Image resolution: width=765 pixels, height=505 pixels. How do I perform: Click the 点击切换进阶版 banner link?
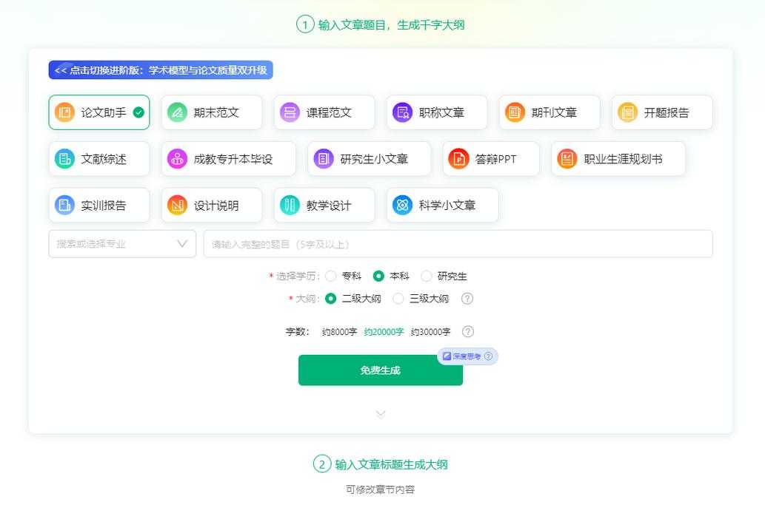coord(162,70)
